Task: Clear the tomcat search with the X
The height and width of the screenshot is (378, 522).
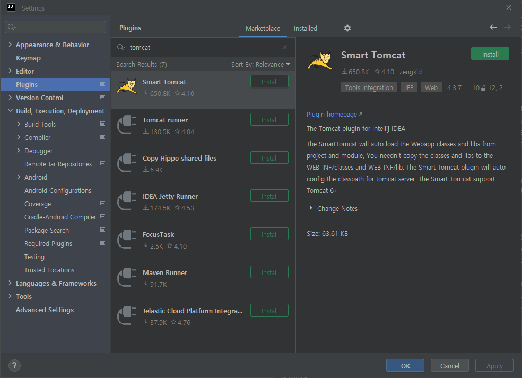Action: click(x=285, y=47)
